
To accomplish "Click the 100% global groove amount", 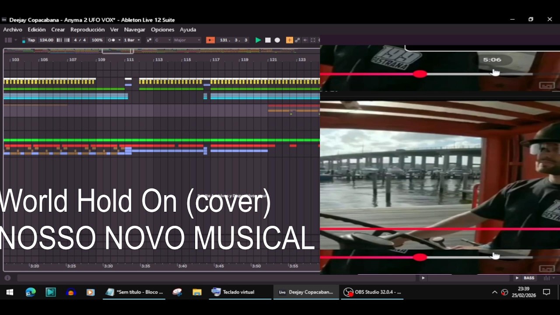I will (x=97, y=40).
